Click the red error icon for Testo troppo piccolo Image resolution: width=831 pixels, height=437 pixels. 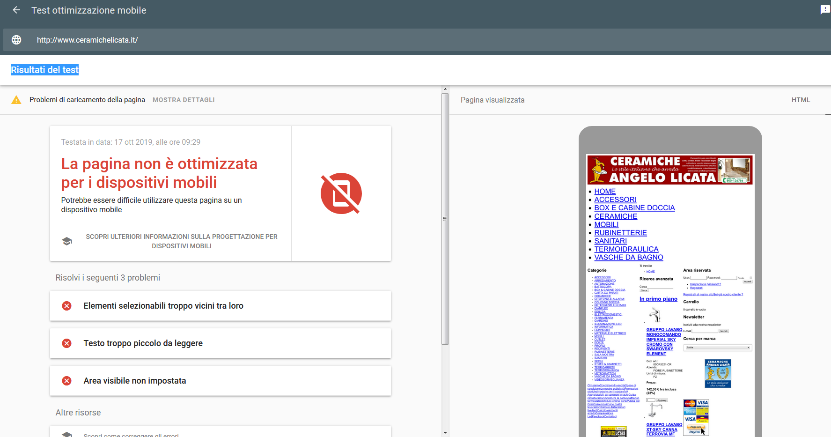coord(67,343)
